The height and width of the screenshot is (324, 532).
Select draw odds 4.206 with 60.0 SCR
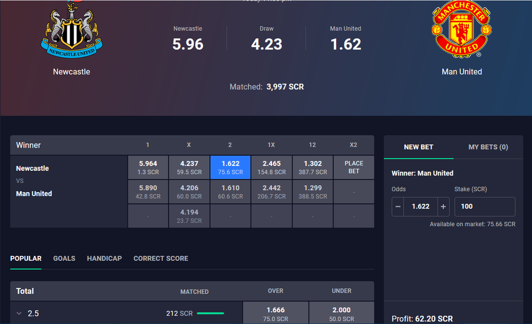(189, 192)
